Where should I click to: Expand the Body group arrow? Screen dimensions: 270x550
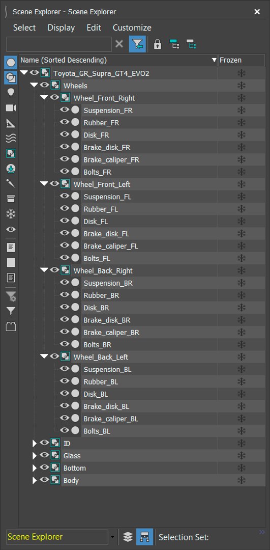(34, 481)
